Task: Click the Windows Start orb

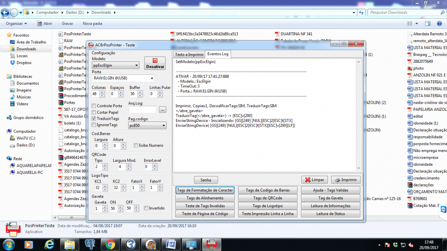Action: (9, 245)
